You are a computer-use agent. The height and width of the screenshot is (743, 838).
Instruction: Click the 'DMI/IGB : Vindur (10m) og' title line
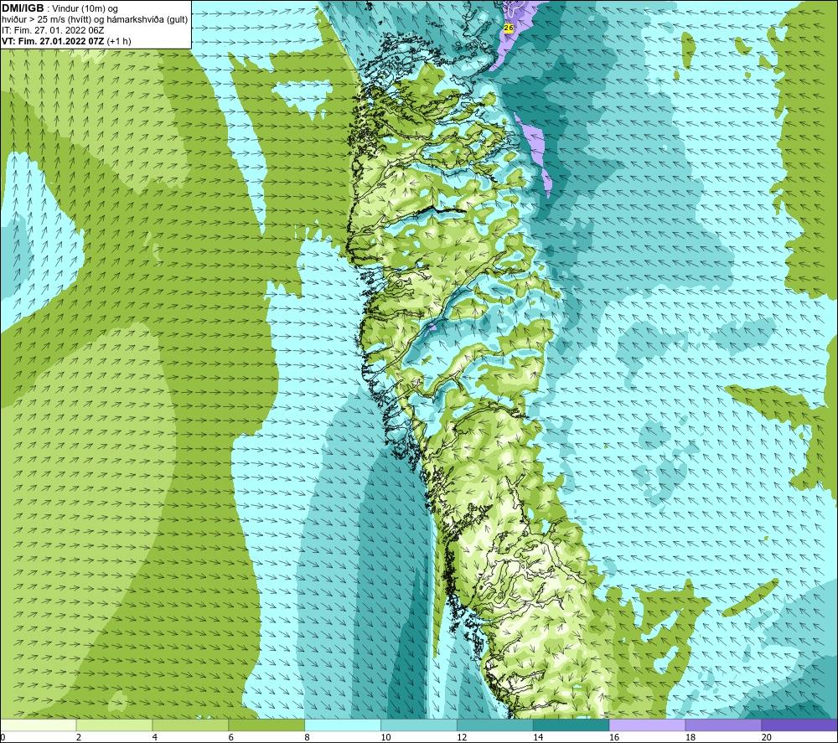[59, 8]
